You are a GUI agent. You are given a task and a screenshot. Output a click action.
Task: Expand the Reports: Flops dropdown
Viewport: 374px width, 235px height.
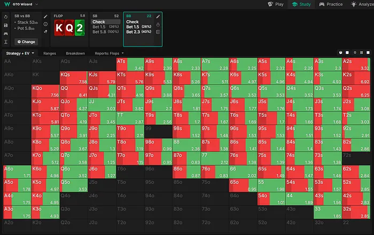109,53
